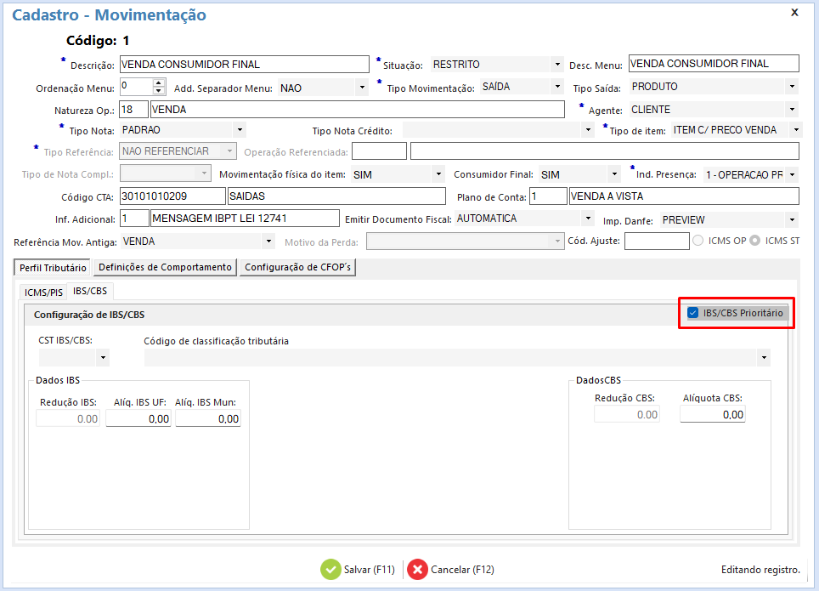Close the Cadastro Movimentação window
819x591 pixels.
[x=794, y=13]
